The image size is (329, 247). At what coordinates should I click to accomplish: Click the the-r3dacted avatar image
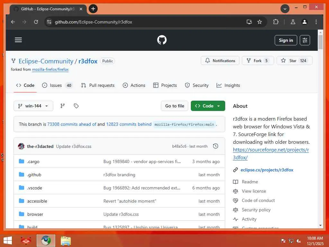point(21,146)
